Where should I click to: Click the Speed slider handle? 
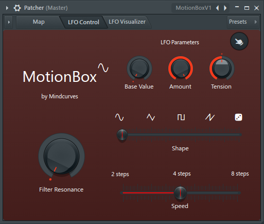180,193
